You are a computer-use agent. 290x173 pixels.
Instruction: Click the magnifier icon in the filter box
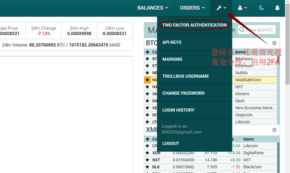242,30
